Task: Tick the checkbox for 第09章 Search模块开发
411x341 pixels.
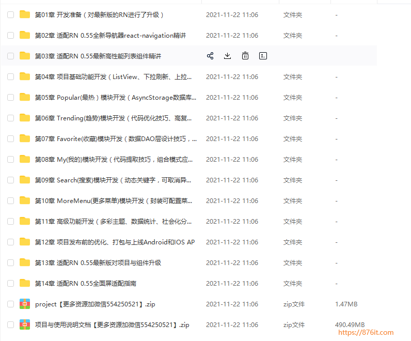Action: coord(10,180)
